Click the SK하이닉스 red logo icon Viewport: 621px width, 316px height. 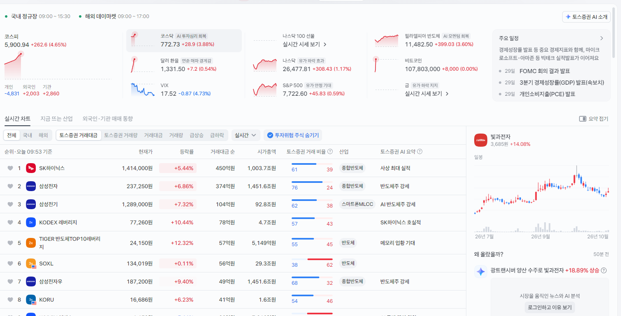coord(31,168)
